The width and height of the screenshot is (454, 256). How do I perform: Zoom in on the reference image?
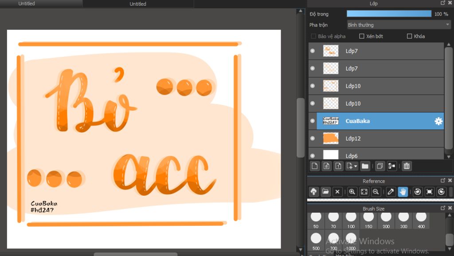click(x=352, y=192)
